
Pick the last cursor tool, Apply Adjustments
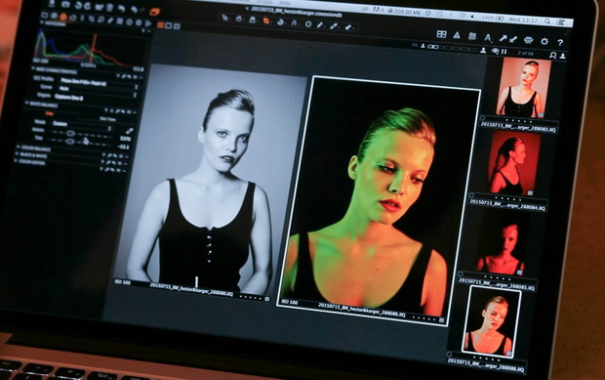click(348, 27)
